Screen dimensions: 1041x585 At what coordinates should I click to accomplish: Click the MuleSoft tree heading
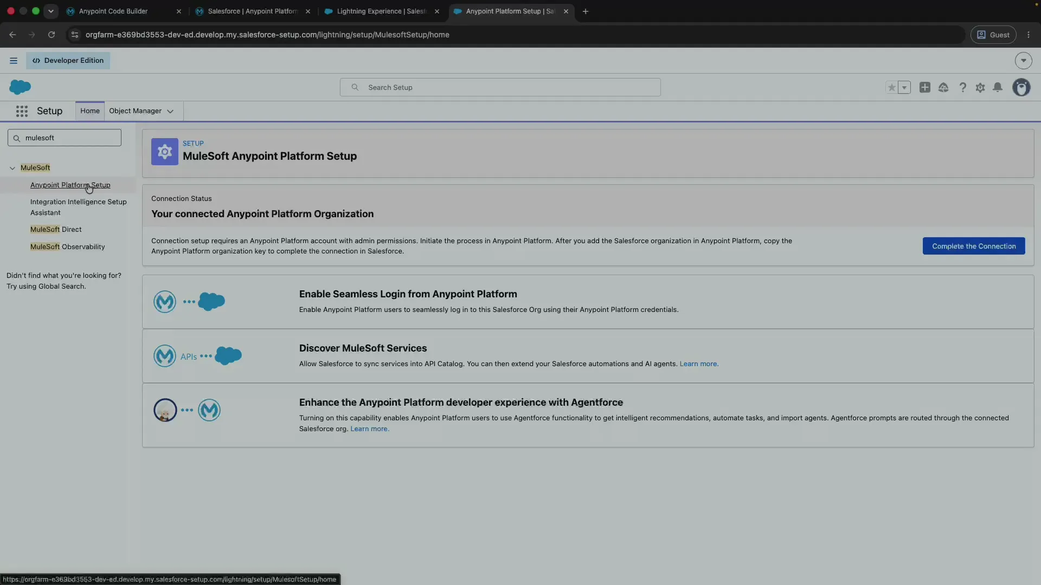pos(35,167)
